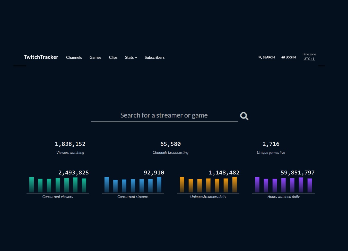Click the streamer or game search field
This screenshot has height=251, width=348.
[x=164, y=115]
